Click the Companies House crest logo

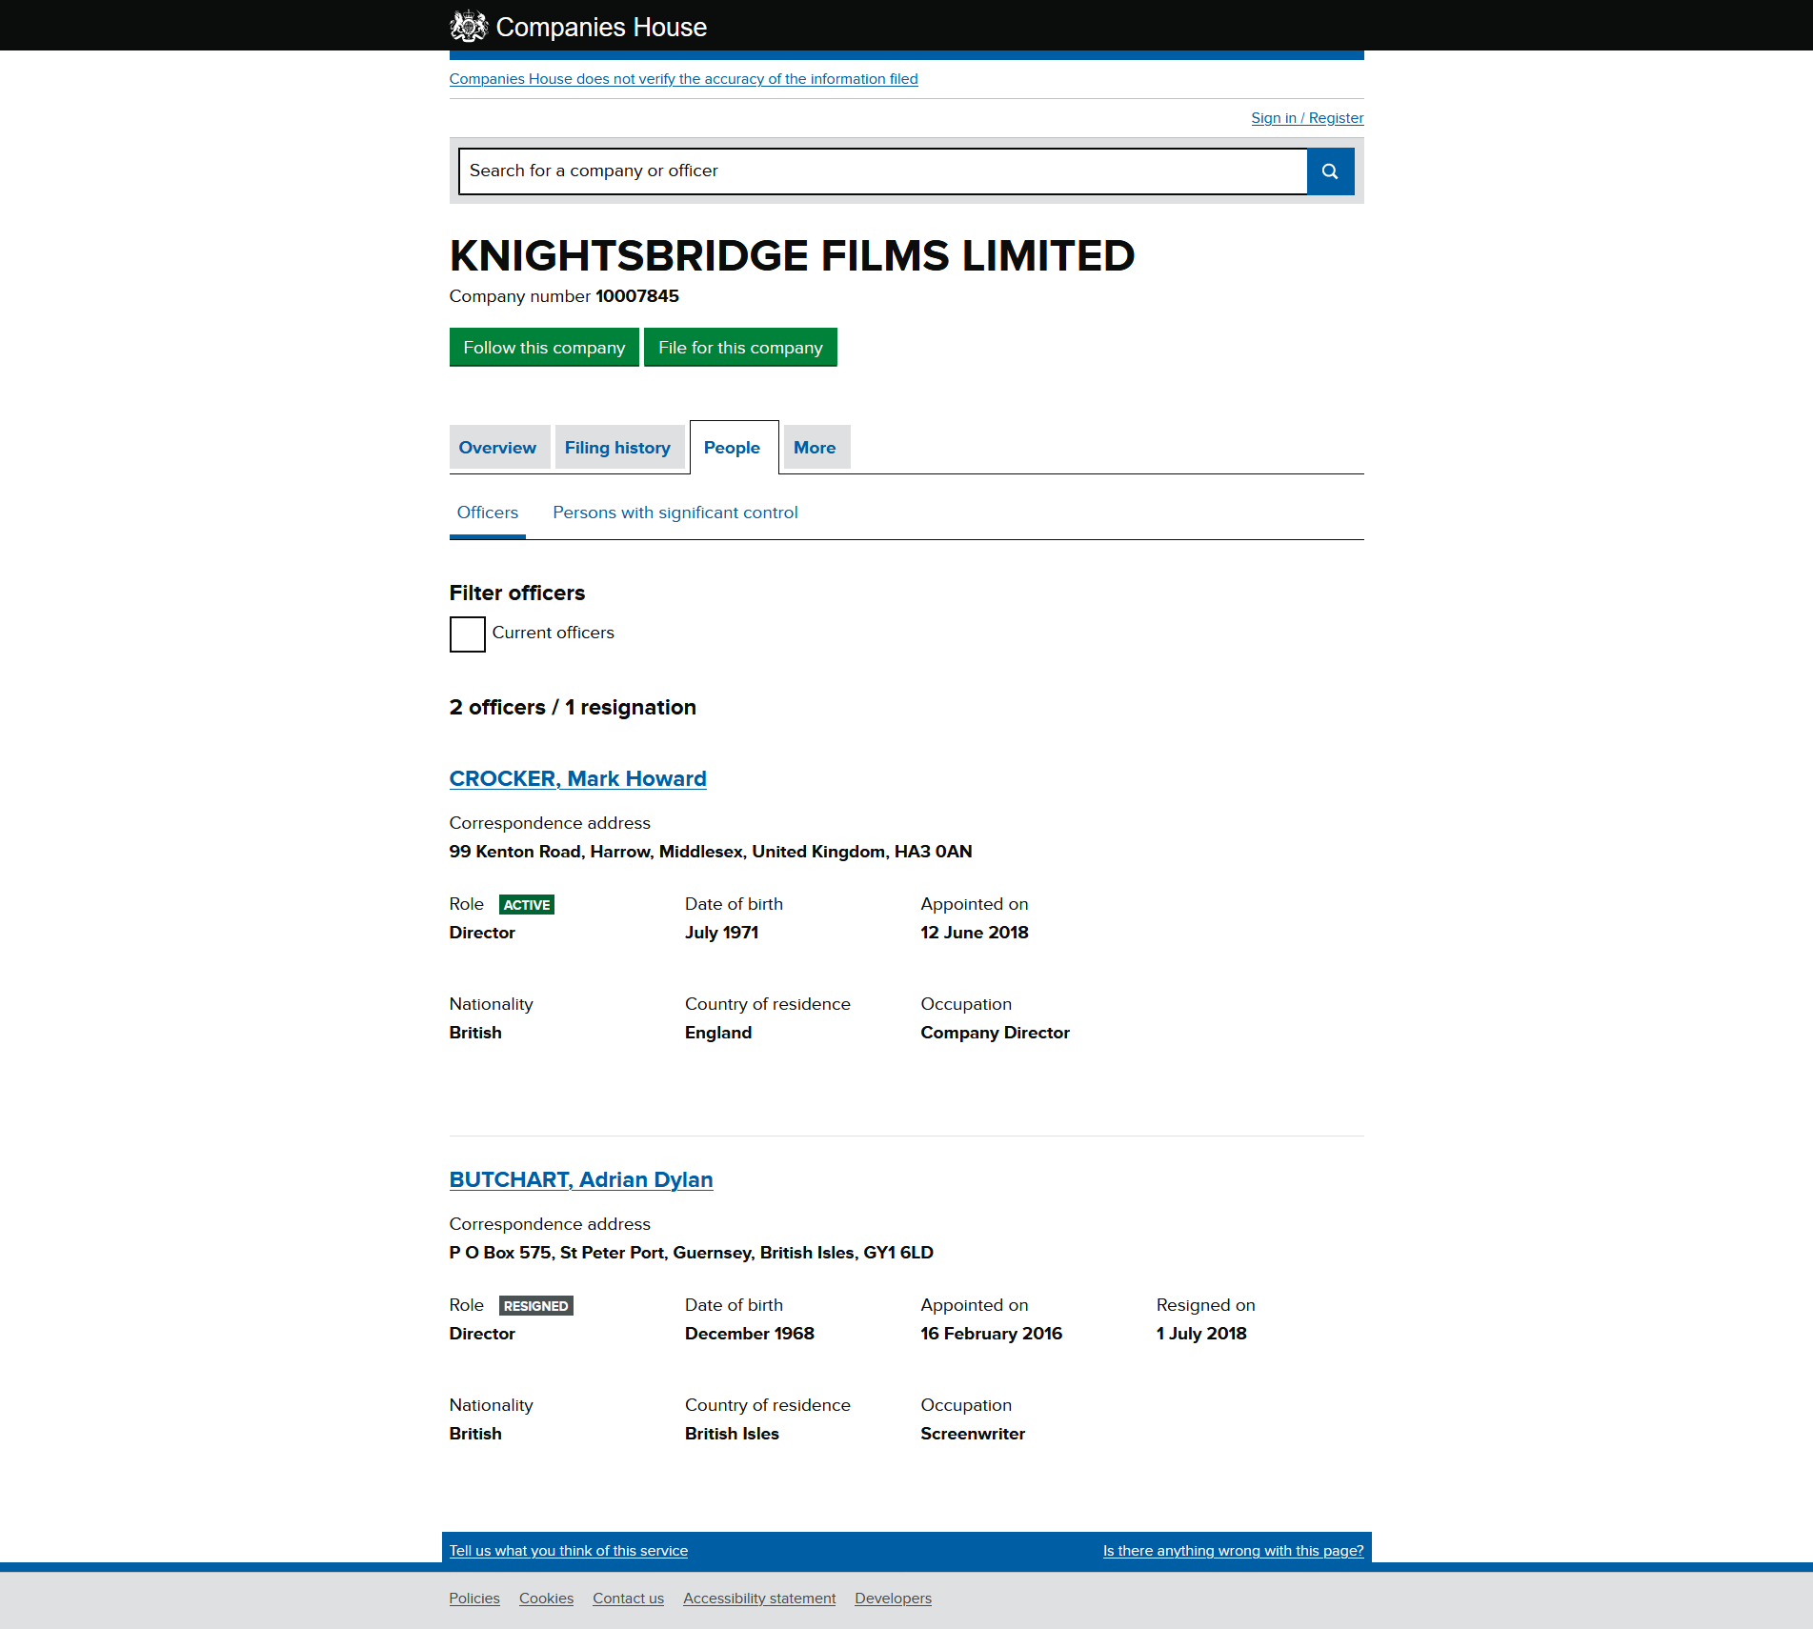468,26
